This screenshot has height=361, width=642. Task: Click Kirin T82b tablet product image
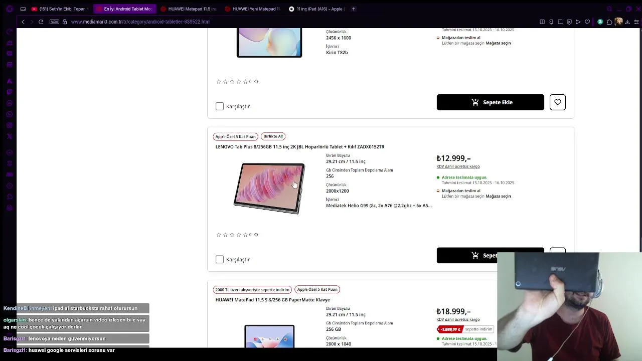(x=269, y=43)
